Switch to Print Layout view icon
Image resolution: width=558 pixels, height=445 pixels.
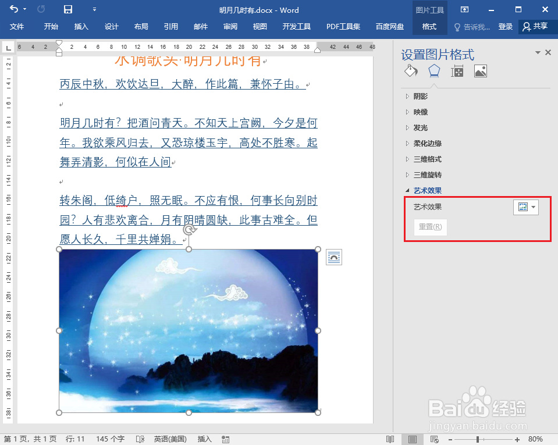click(x=412, y=439)
